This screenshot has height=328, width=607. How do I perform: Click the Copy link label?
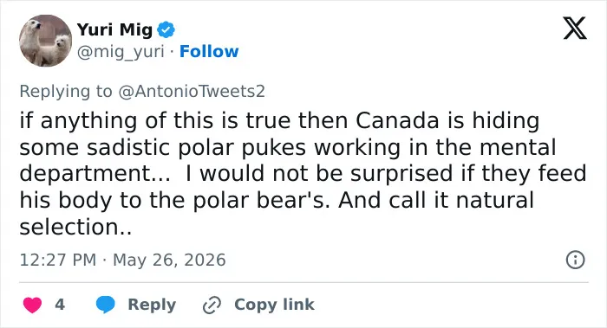[274, 305]
